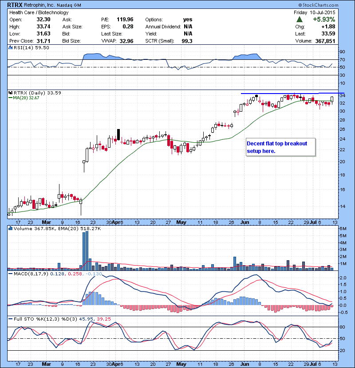Click the date Friday 10-Jul-2015
The width and height of the screenshot is (355, 368).
314,12
